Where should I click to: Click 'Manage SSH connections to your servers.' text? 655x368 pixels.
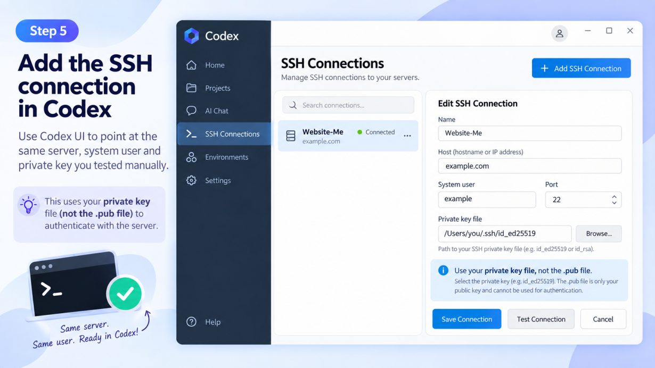click(350, 77)
